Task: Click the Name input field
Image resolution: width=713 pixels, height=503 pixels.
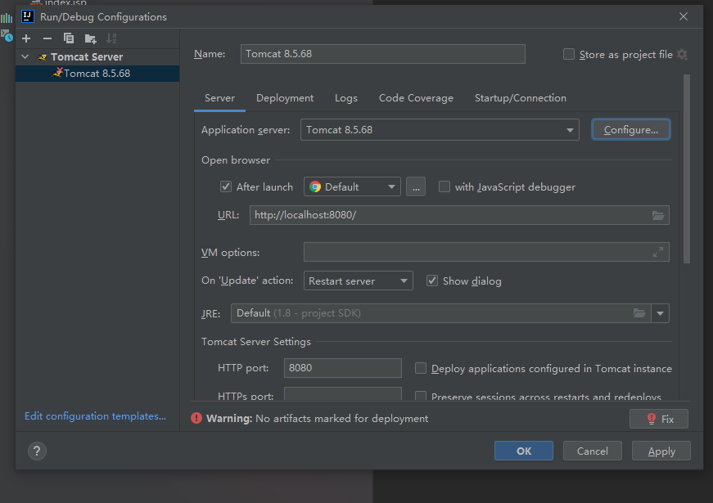Action: 383,54
